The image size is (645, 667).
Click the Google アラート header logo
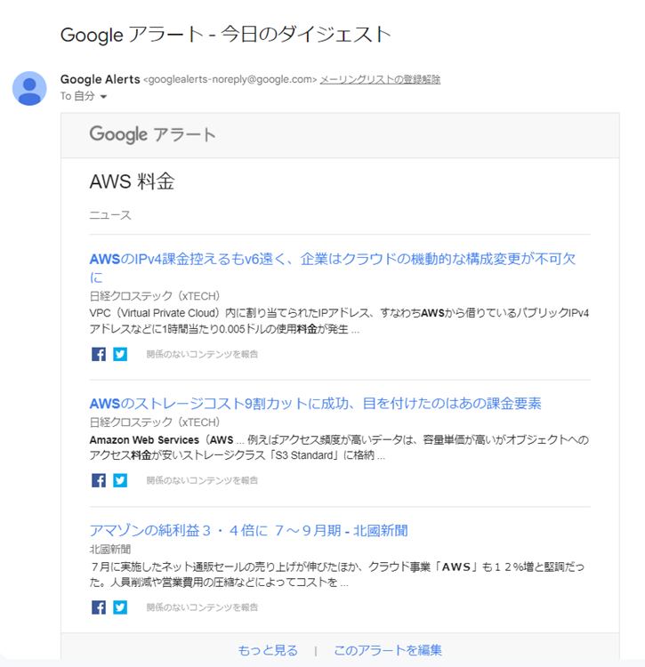coord(152,134)
